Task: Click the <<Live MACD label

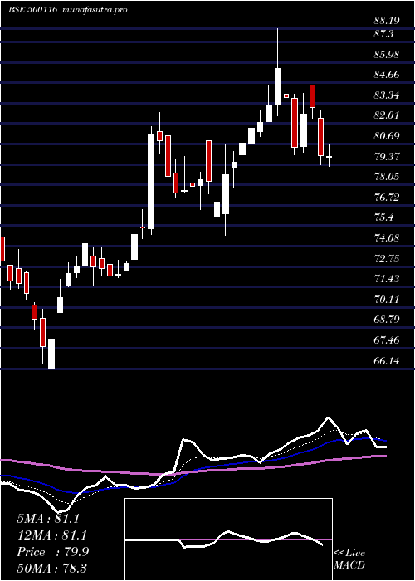Action: click(349, 559)
